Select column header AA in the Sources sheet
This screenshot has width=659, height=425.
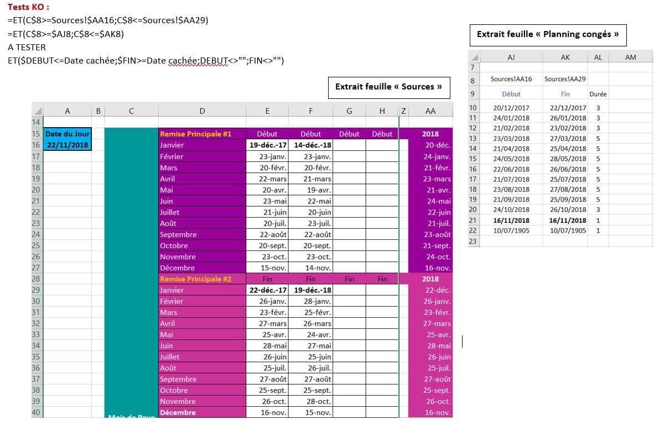(430, 111)
